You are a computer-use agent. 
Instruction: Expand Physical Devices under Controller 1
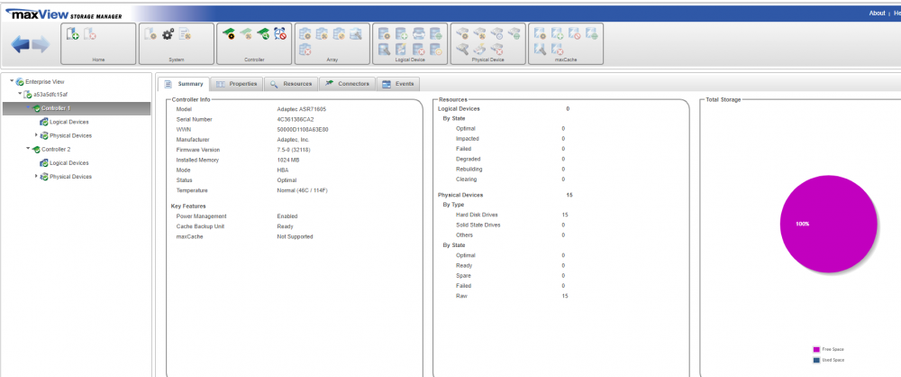36,135
